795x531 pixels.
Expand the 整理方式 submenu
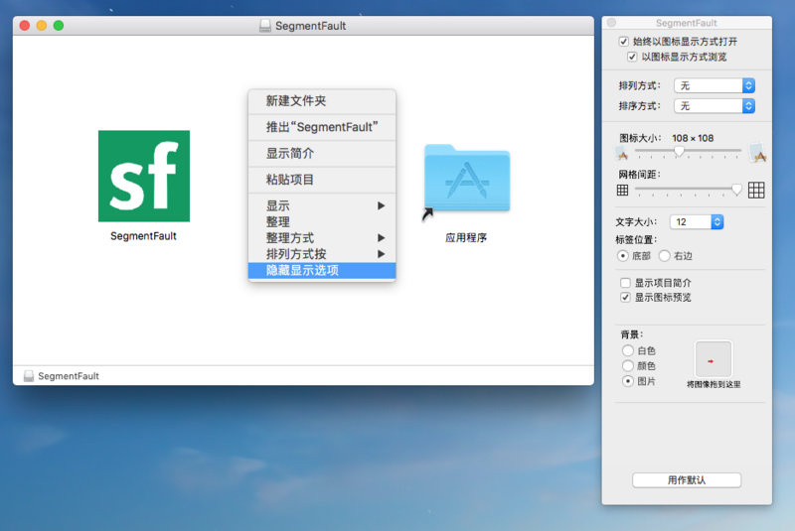tap(322, 238)
